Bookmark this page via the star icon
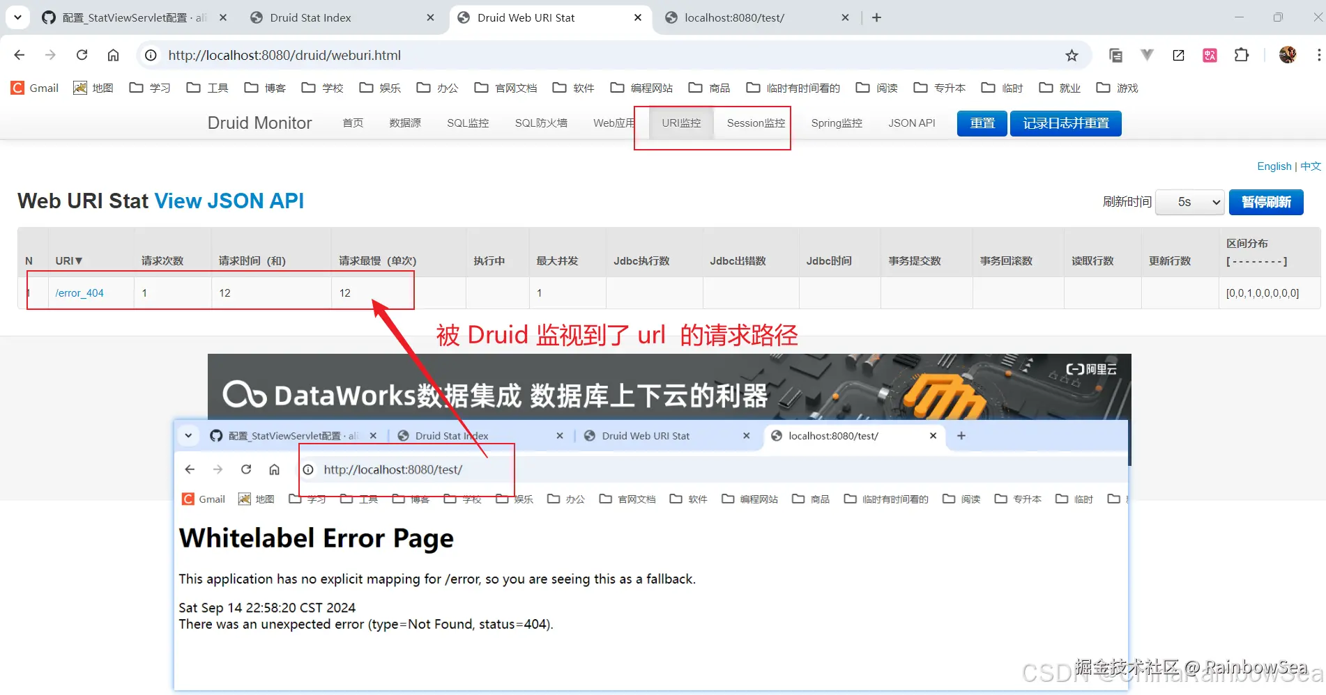 1072,55
